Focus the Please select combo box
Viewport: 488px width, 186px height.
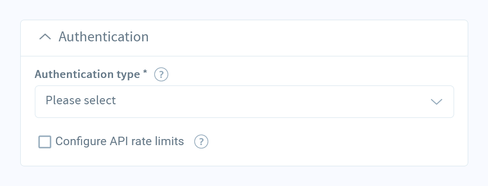(244, 102)
